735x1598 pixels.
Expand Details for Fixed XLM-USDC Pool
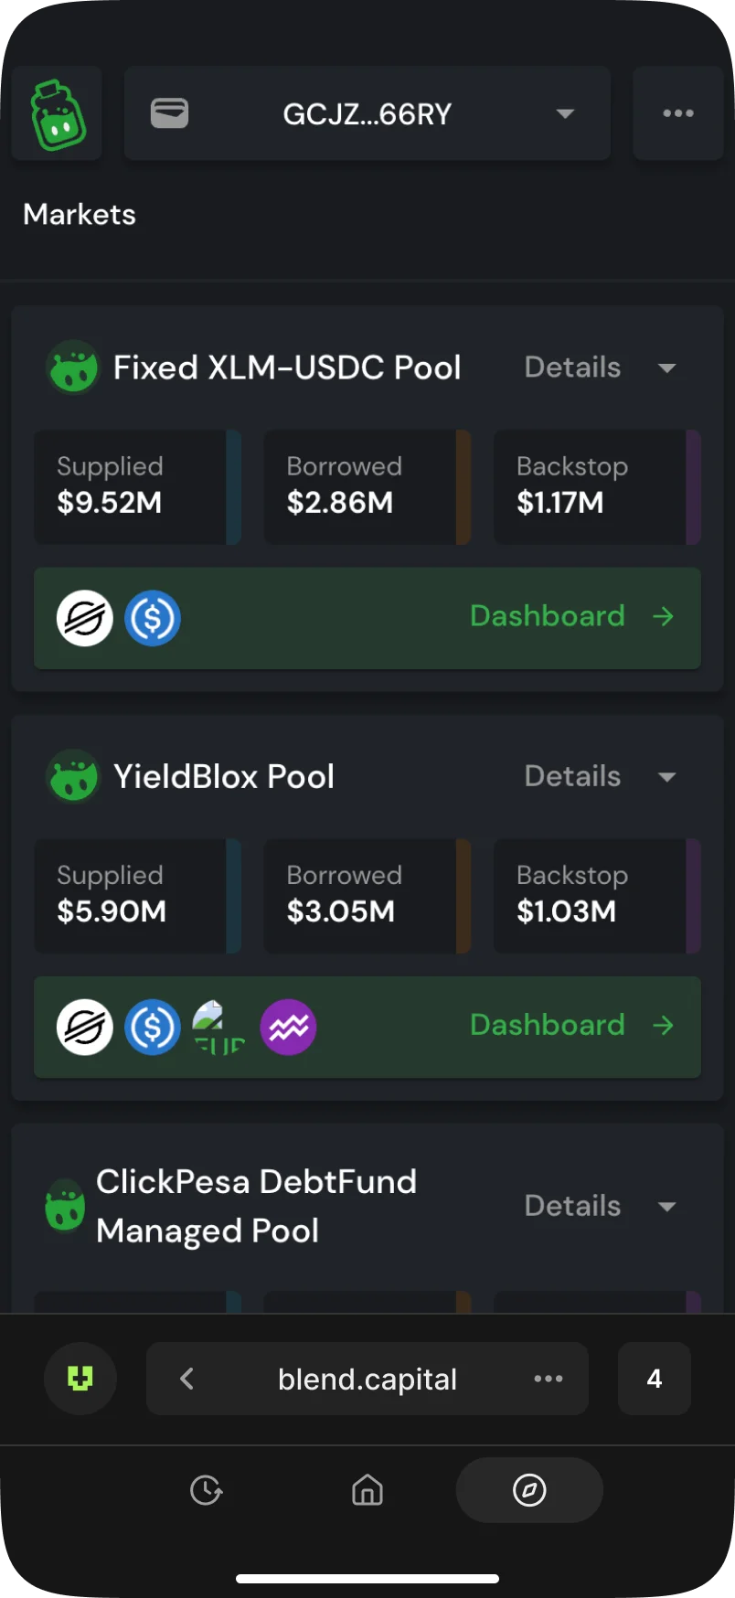600,368
